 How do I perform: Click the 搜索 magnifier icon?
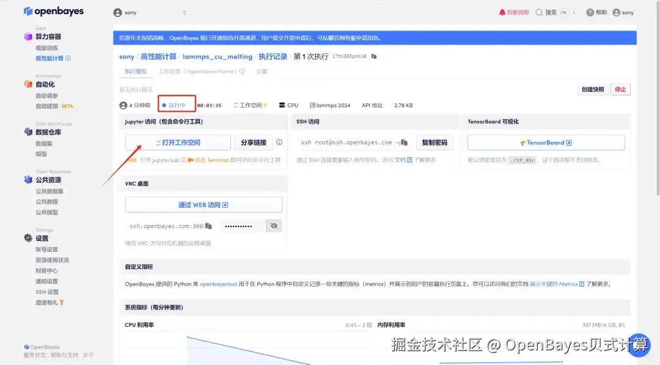[x=539, y=13]
